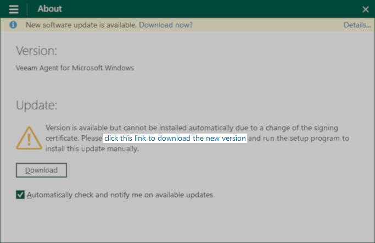Click the blue info icon in notification bar
375x243 pixels.
coord(13,25)
